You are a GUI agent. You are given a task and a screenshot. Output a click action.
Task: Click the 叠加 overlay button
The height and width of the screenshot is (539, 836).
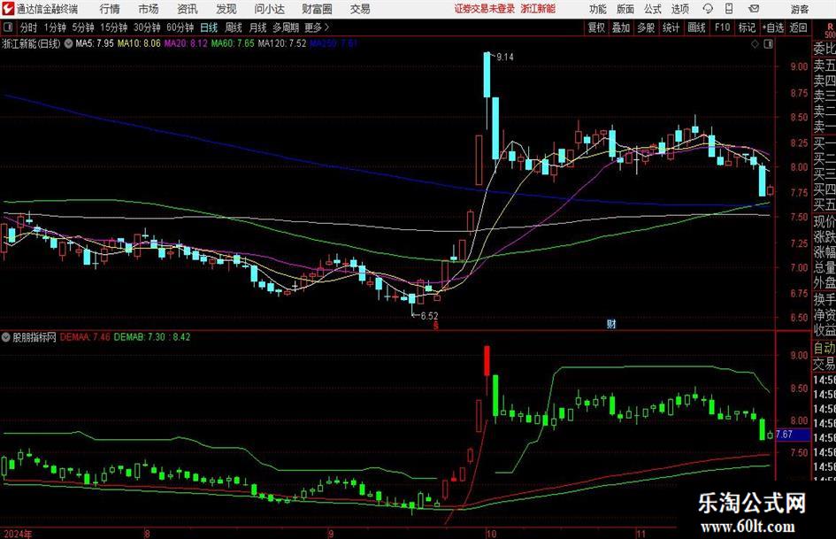621,27
